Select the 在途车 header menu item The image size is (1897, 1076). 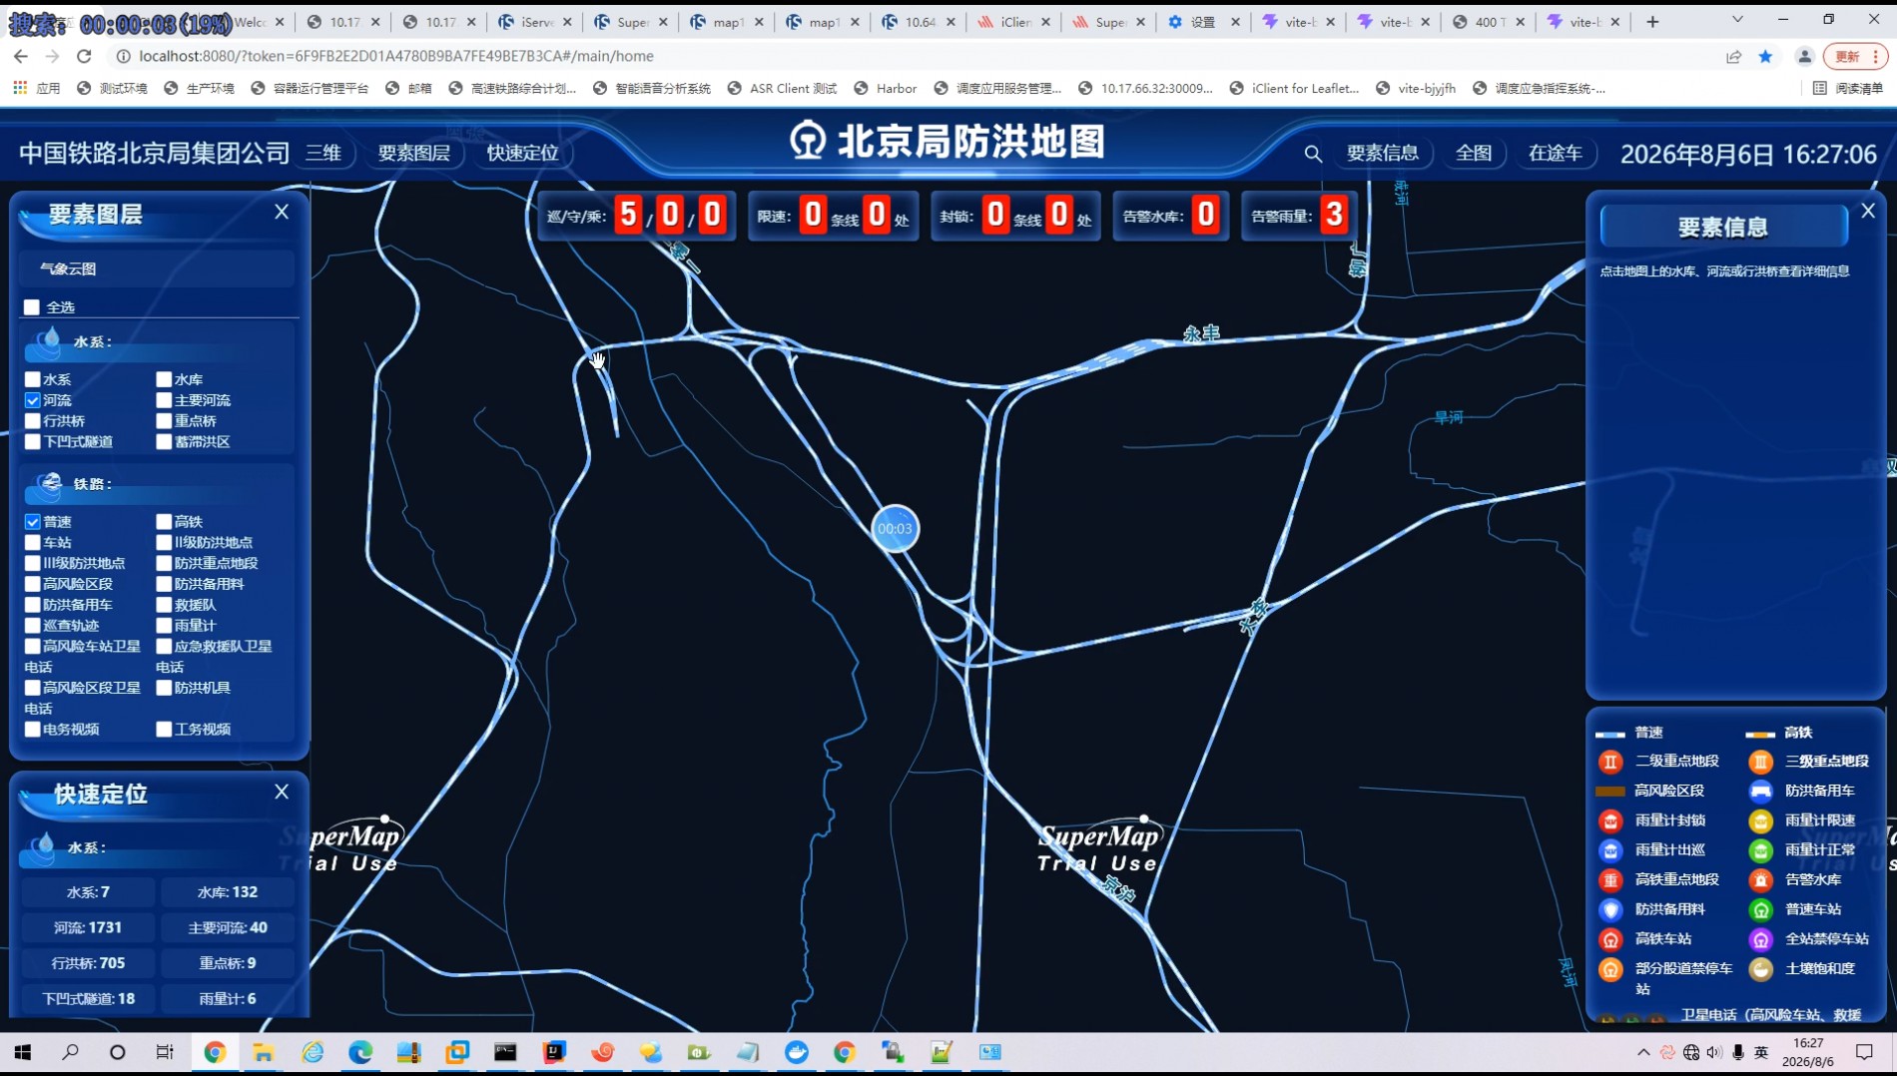[x=1556, y=153]
